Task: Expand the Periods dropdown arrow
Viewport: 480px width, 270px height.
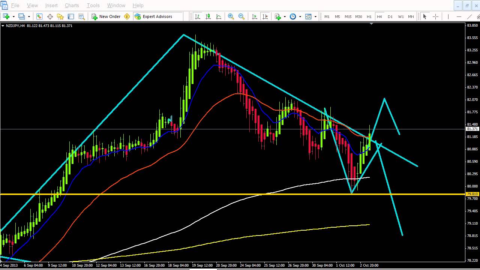Action: [x=300, y=16]
